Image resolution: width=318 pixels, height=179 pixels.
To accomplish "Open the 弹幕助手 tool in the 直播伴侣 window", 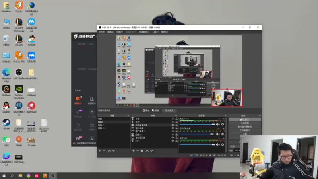I will (x=78, y=101).
